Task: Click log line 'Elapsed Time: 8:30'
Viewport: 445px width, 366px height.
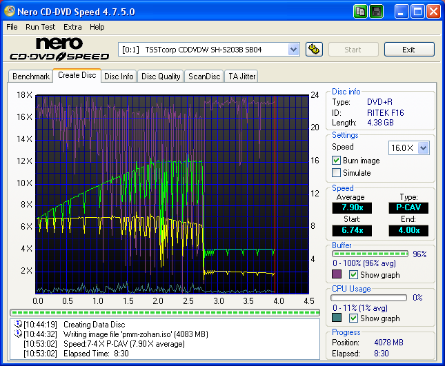Action: coord(96,354)
